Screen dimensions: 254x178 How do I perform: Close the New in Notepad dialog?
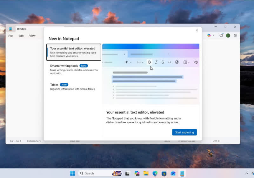pos(197,31)
